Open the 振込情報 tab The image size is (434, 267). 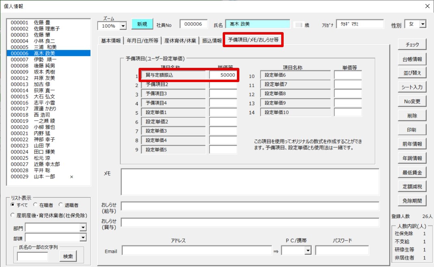tap(212, 41)
